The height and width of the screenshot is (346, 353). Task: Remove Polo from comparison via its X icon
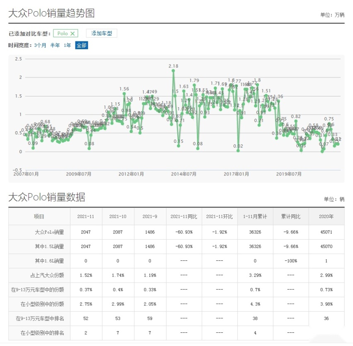coord(73,34)
